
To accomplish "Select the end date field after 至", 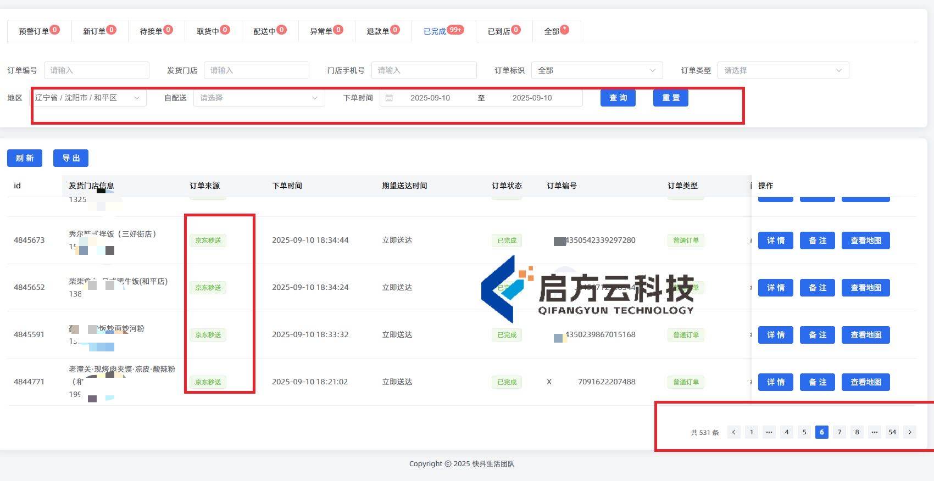I will click(532, 98).
